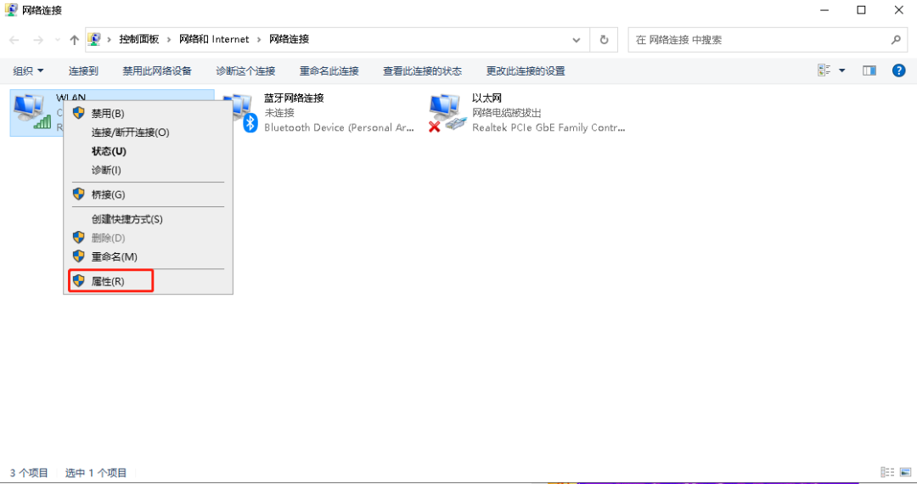Viewport: 917px width, 484px height.
Task: Click the 蓝牙网络连接 name label
Action: [x=294, y=98]
